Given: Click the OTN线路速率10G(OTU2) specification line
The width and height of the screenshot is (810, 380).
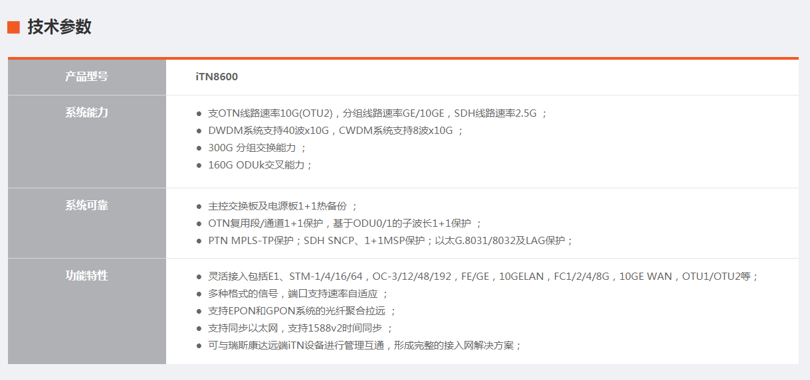Looking at the screenshot, I should point(377,113).
